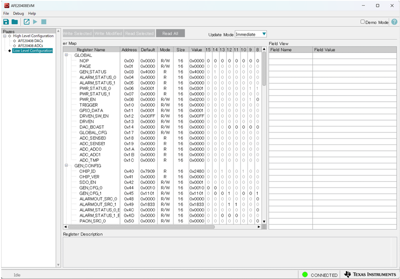Click the Read All button

[170, 33]
